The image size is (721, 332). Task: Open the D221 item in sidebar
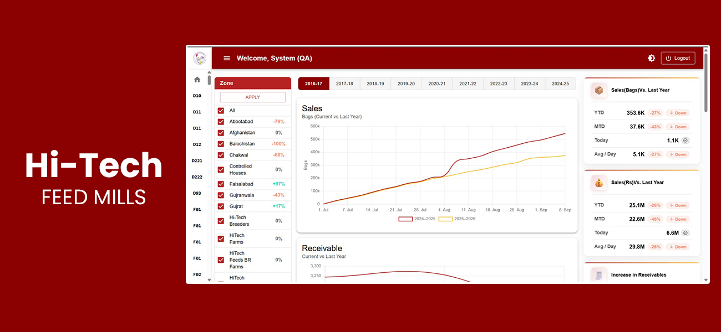point(197,161)
